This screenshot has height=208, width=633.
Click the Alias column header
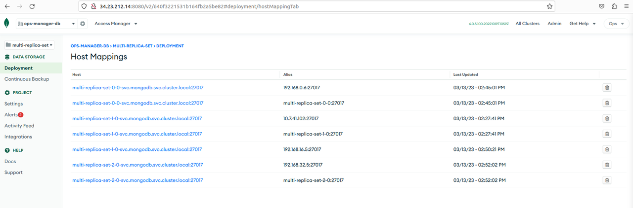click(x=288, y=74)
